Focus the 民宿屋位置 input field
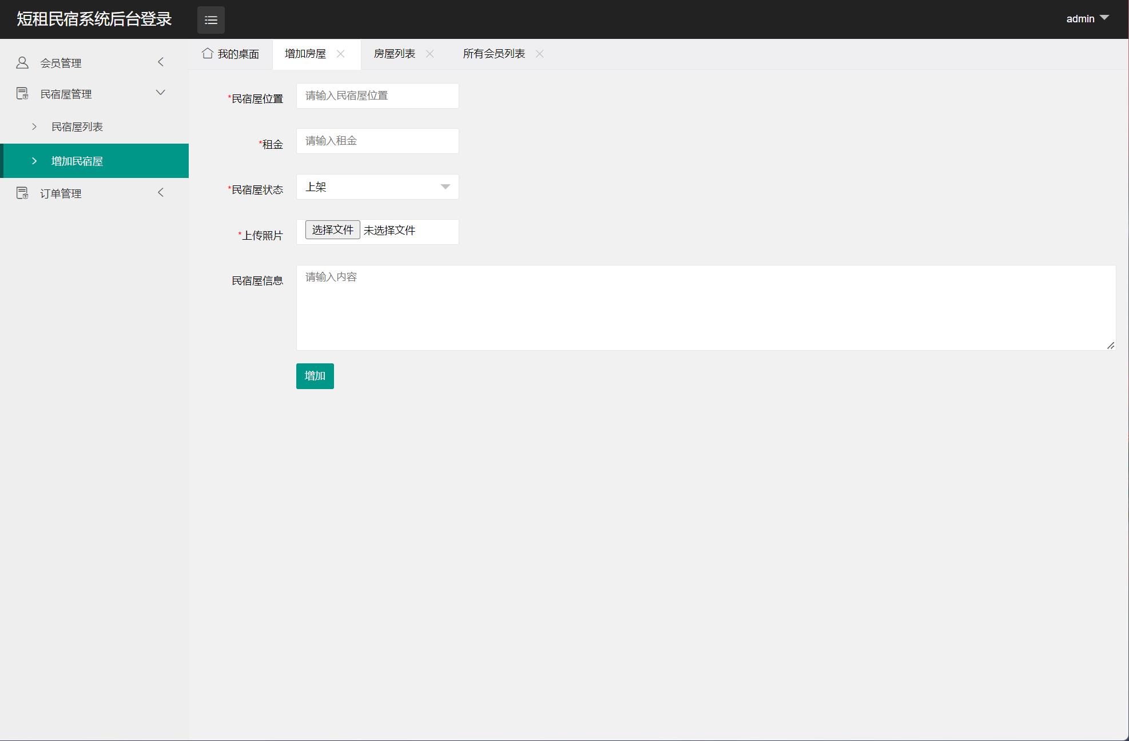This screenshot has height=741, width=1129. point(377,96)
